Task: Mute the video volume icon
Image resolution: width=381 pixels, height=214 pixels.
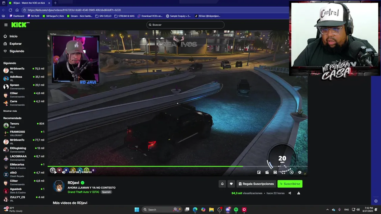Action: point(63,172)
